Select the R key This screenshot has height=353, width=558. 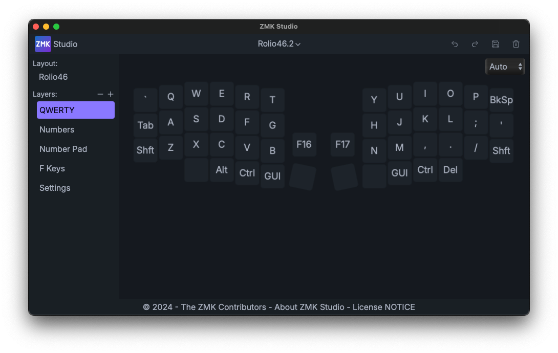(x=247, y=97)
